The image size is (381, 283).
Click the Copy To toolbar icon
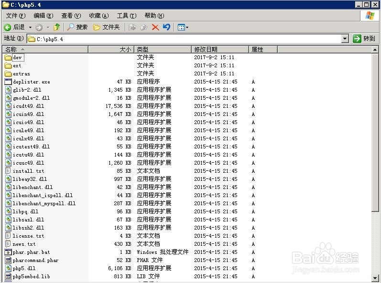[143, 27]
